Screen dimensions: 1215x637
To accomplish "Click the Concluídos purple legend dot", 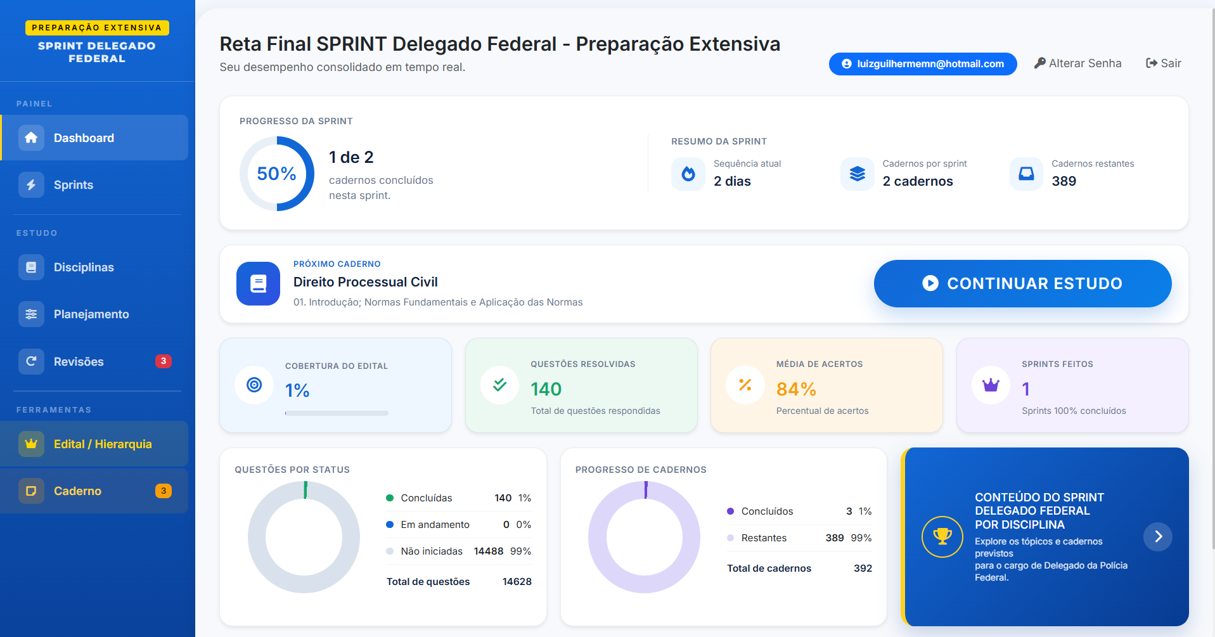I will click(x=730, y=512).
